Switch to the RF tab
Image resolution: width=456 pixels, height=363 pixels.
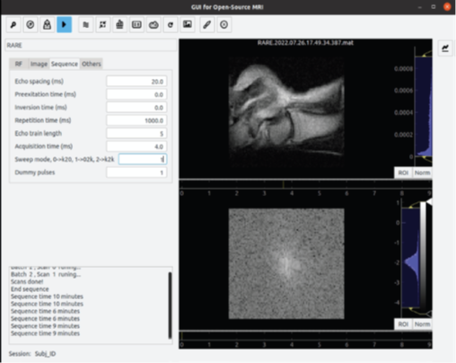tap(19, 64)
